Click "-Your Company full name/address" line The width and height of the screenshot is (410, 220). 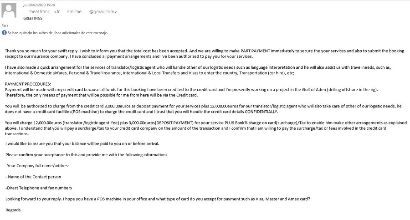pyautogui.click(x=37, y=166)
